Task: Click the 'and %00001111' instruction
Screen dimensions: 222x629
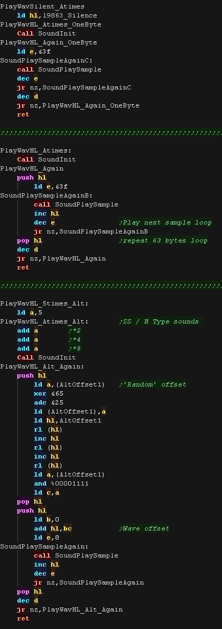Action: 61,483
